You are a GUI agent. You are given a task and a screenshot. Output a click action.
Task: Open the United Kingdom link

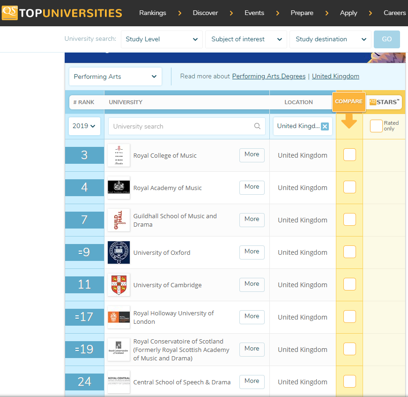[x=335, y=76]
